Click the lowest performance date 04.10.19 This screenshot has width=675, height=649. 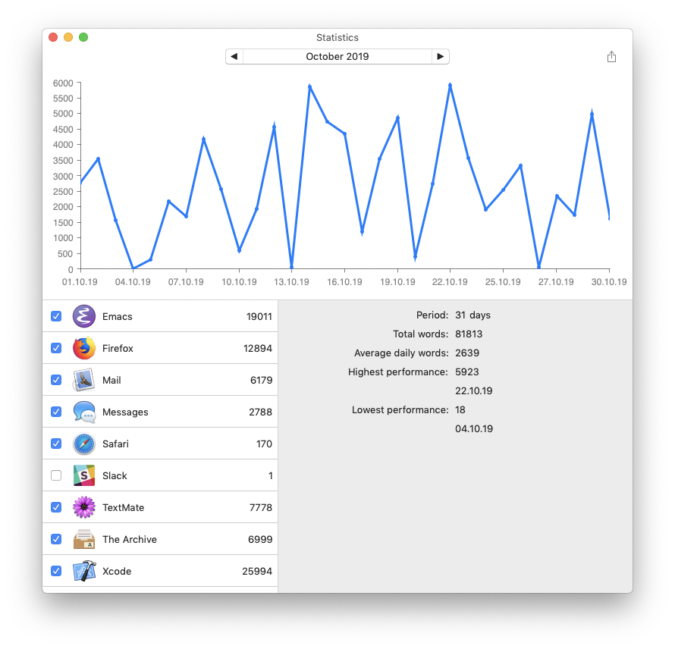point(474,428)
